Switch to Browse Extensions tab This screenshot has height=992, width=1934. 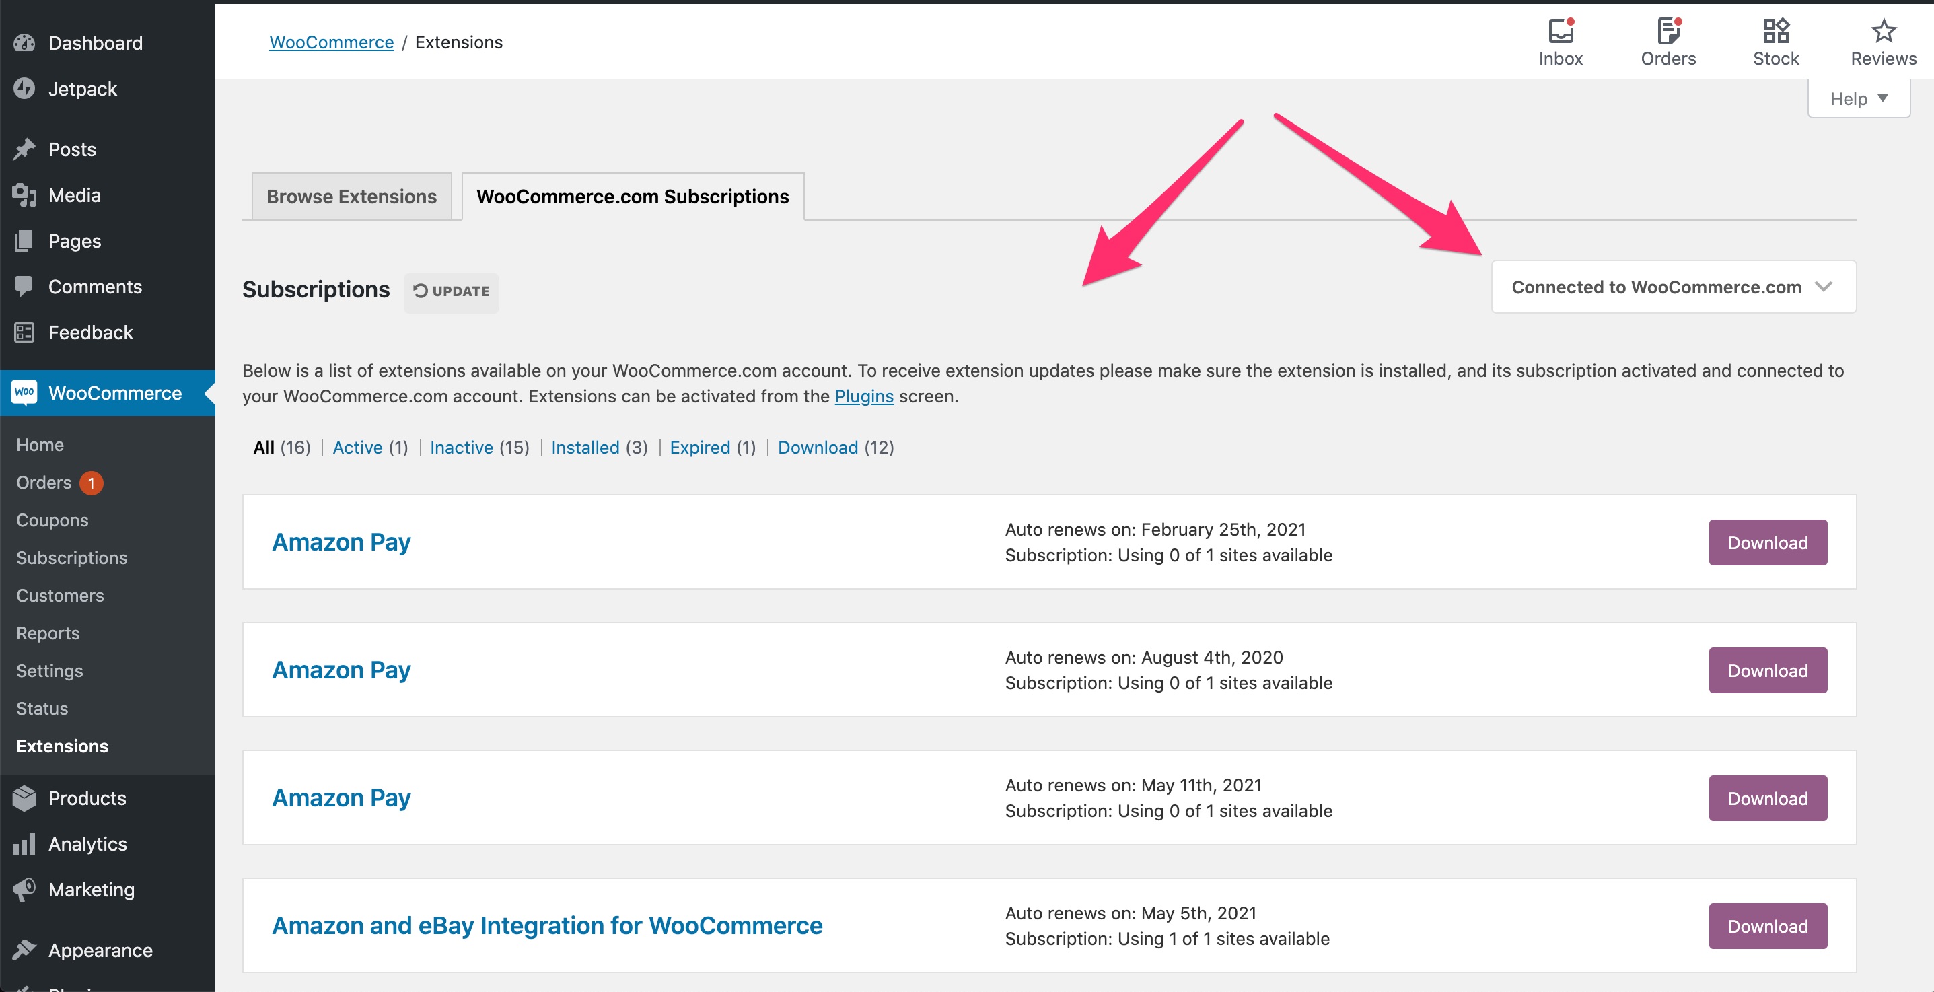click(351, 196)
